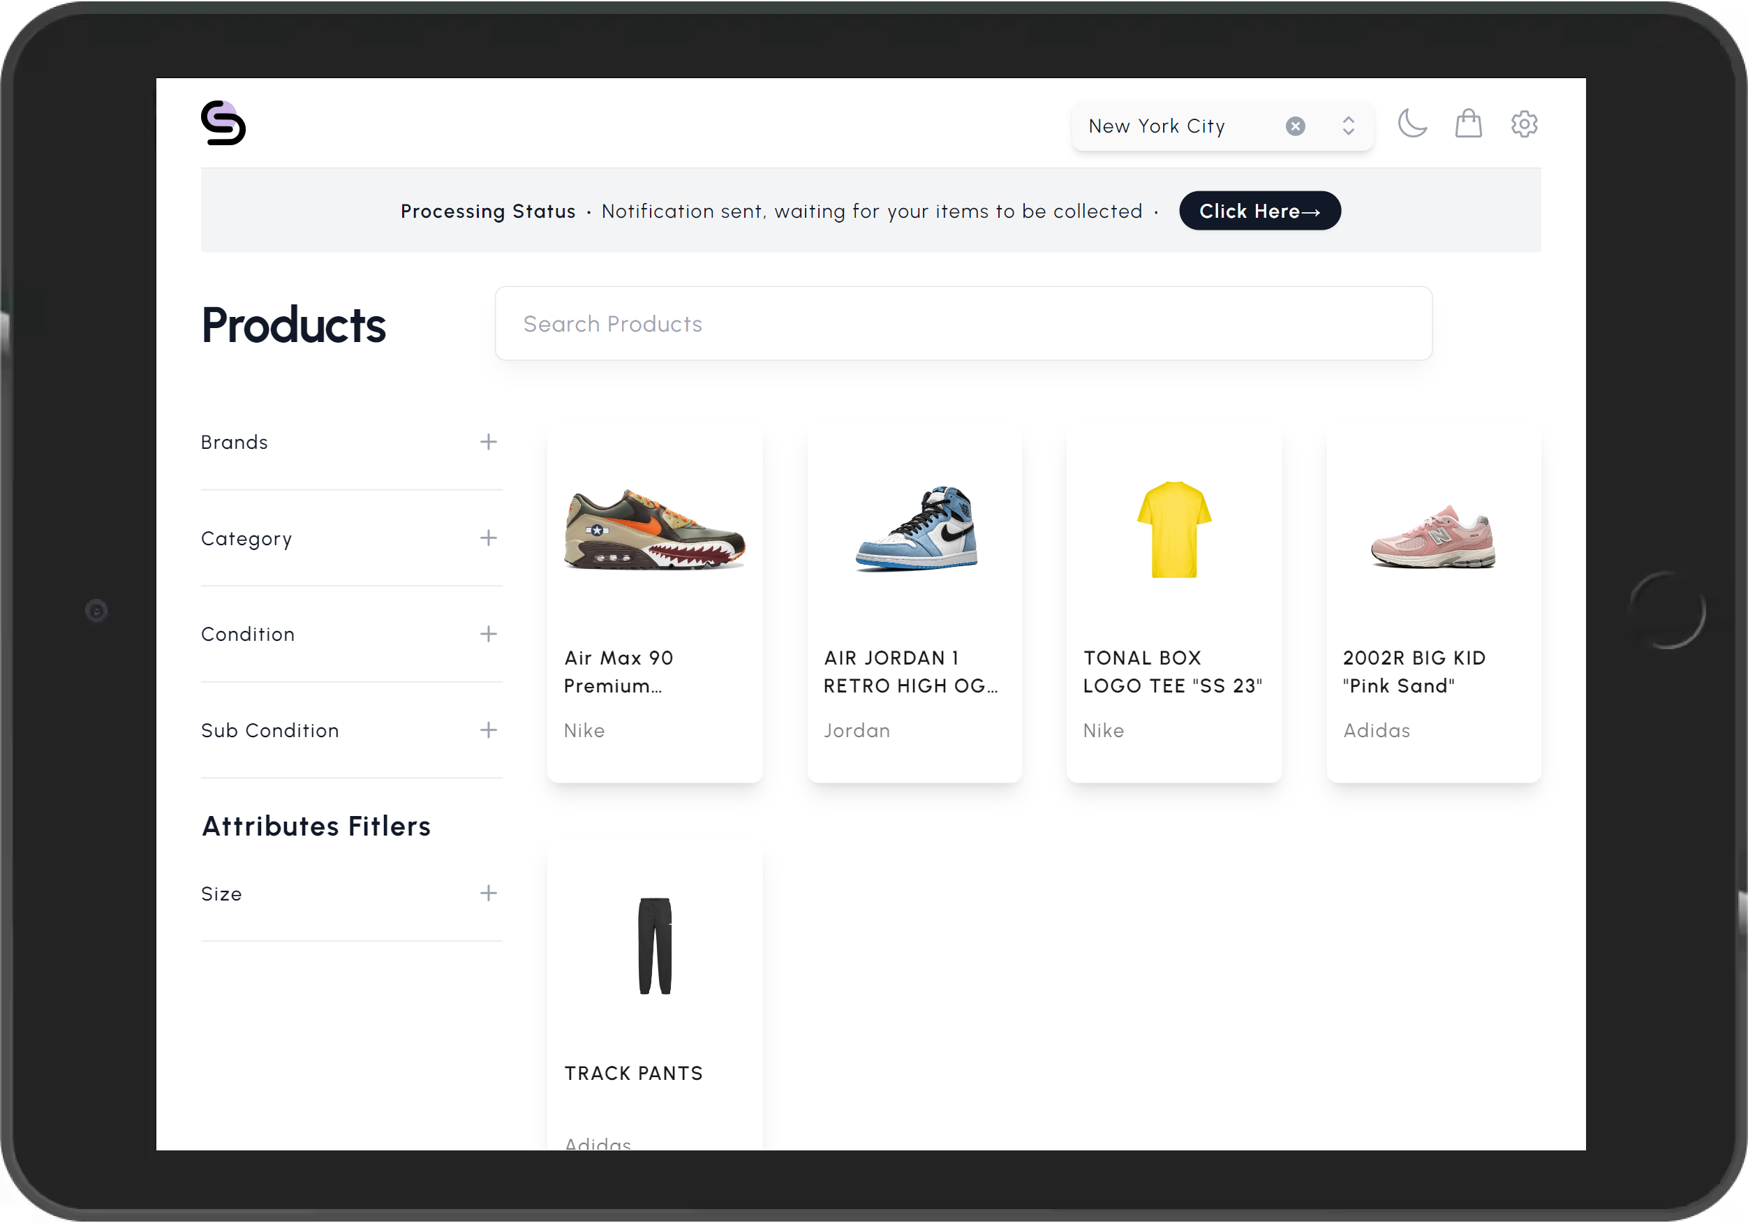
Task: Expand the Condition filter
Action: [488, 634]
